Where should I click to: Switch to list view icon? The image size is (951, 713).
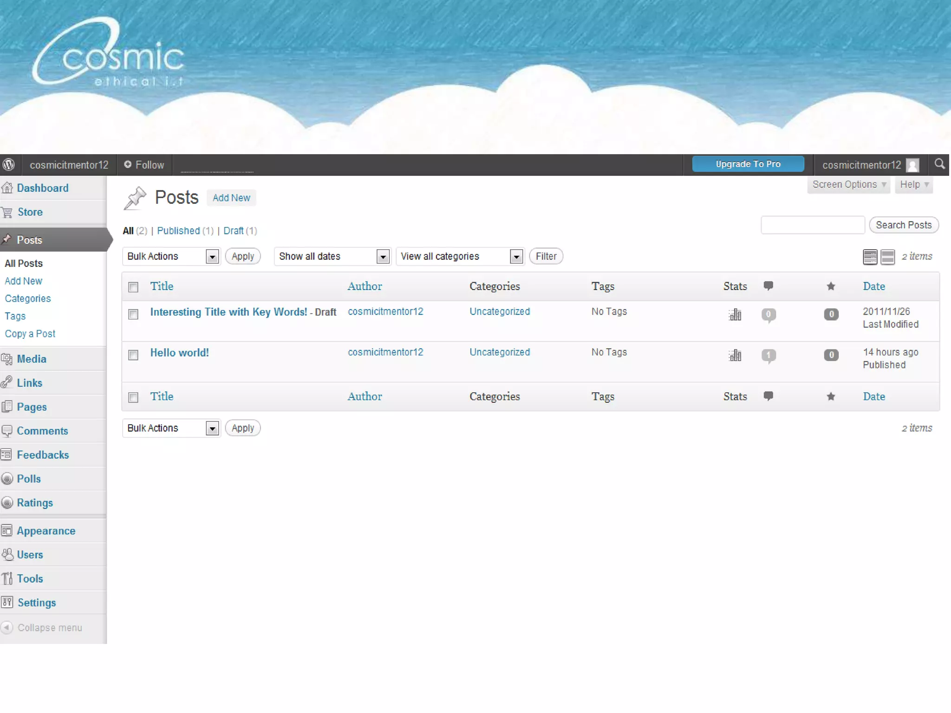coord(870,257)
